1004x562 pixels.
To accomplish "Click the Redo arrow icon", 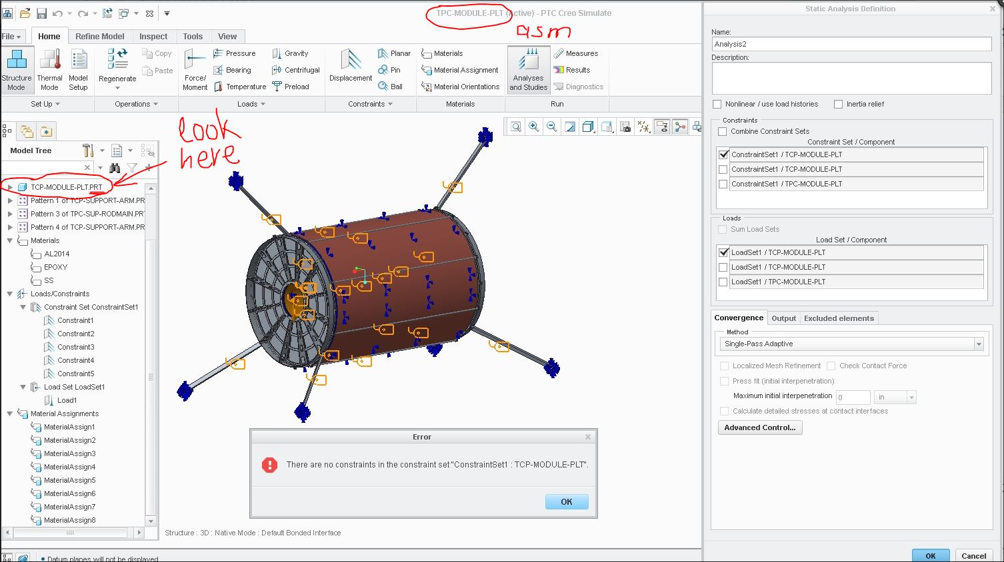I will coord(83,13).
